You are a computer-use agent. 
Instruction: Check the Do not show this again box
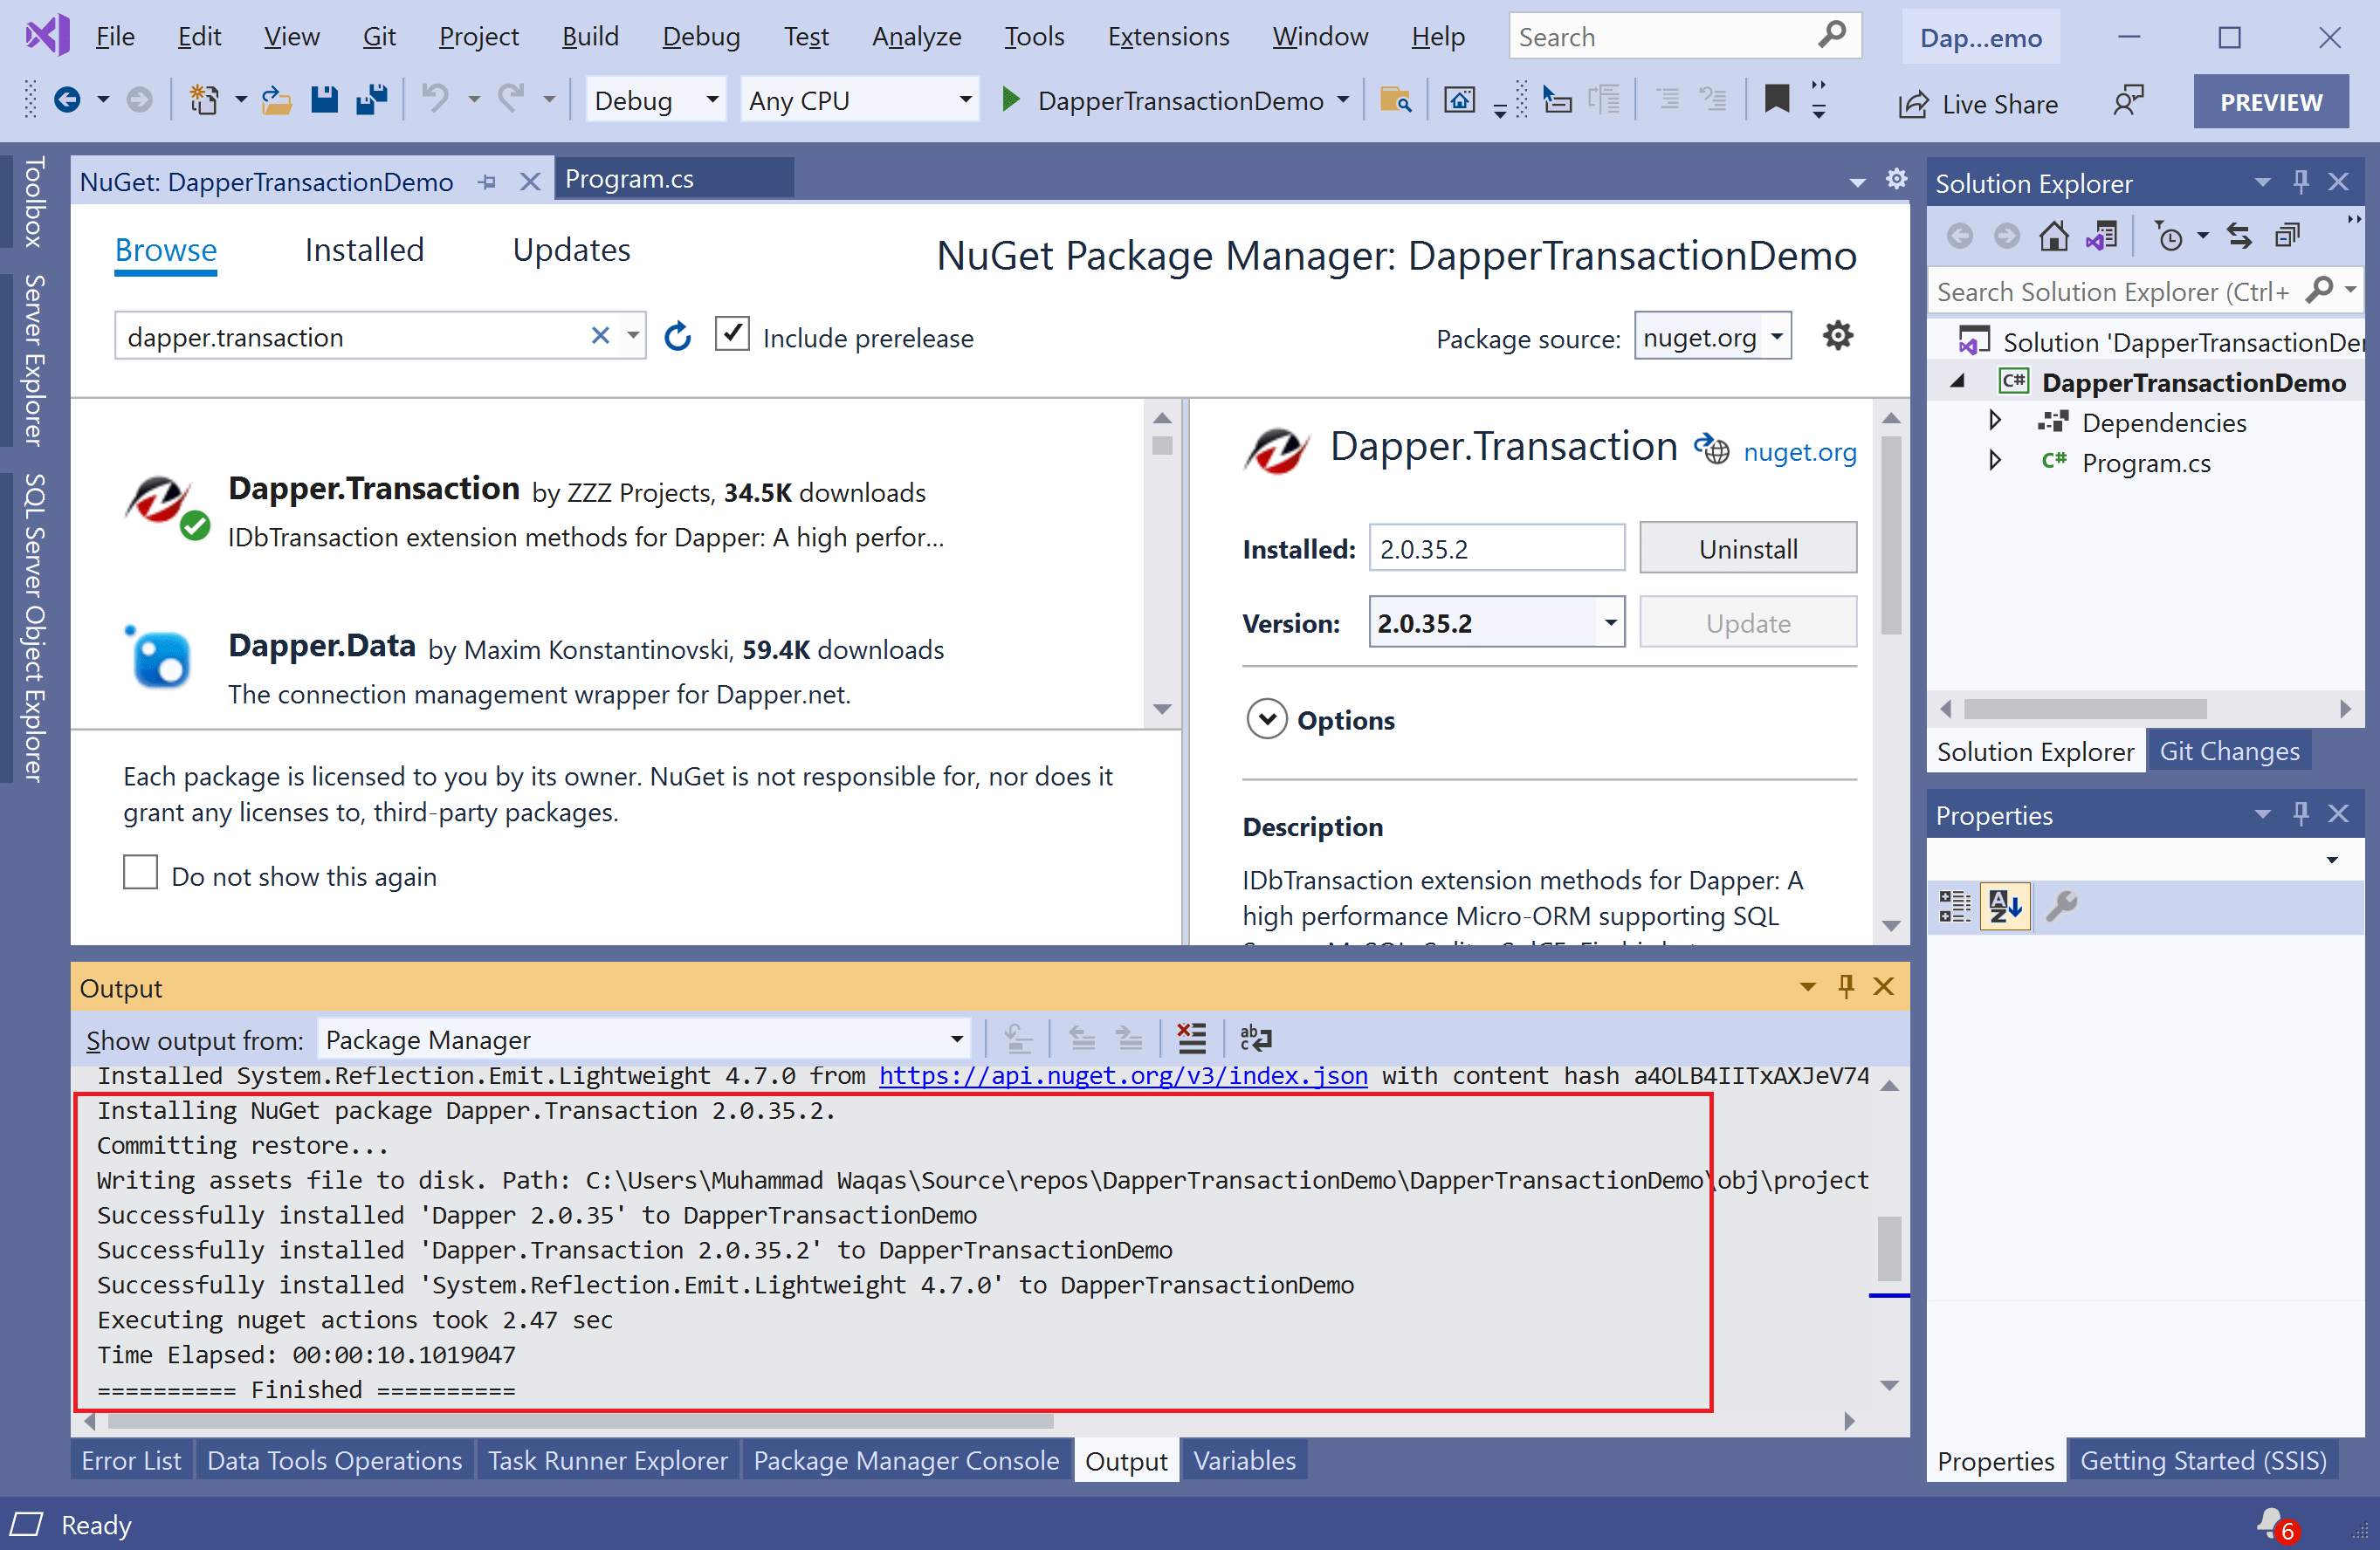pos(140,871)
